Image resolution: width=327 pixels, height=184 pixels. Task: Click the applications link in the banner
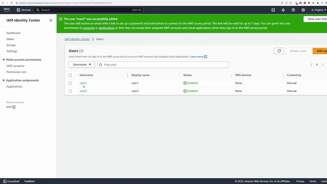pos(106,28)
